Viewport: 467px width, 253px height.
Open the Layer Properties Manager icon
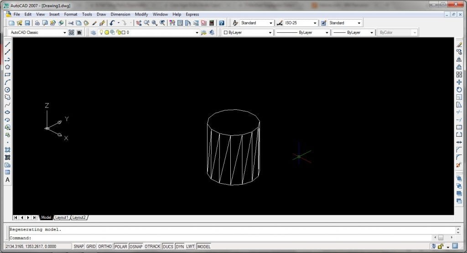pyautogui.click(x=93, y=33)
